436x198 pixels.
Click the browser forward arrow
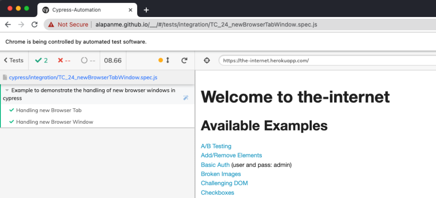(x=21, y=25)
